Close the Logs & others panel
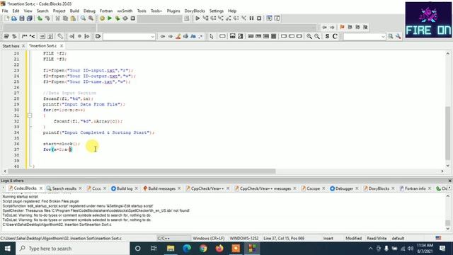453x255 pixels. pyautogui.click(x=450, y=181)
